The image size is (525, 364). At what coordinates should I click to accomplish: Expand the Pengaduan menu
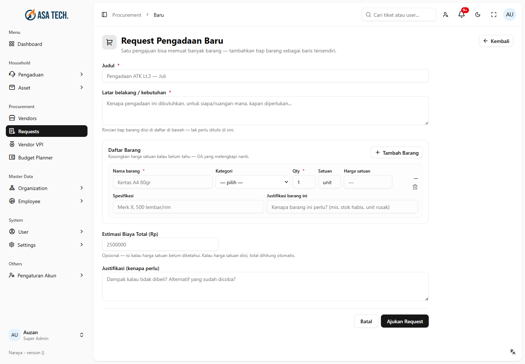click(47, 75)
